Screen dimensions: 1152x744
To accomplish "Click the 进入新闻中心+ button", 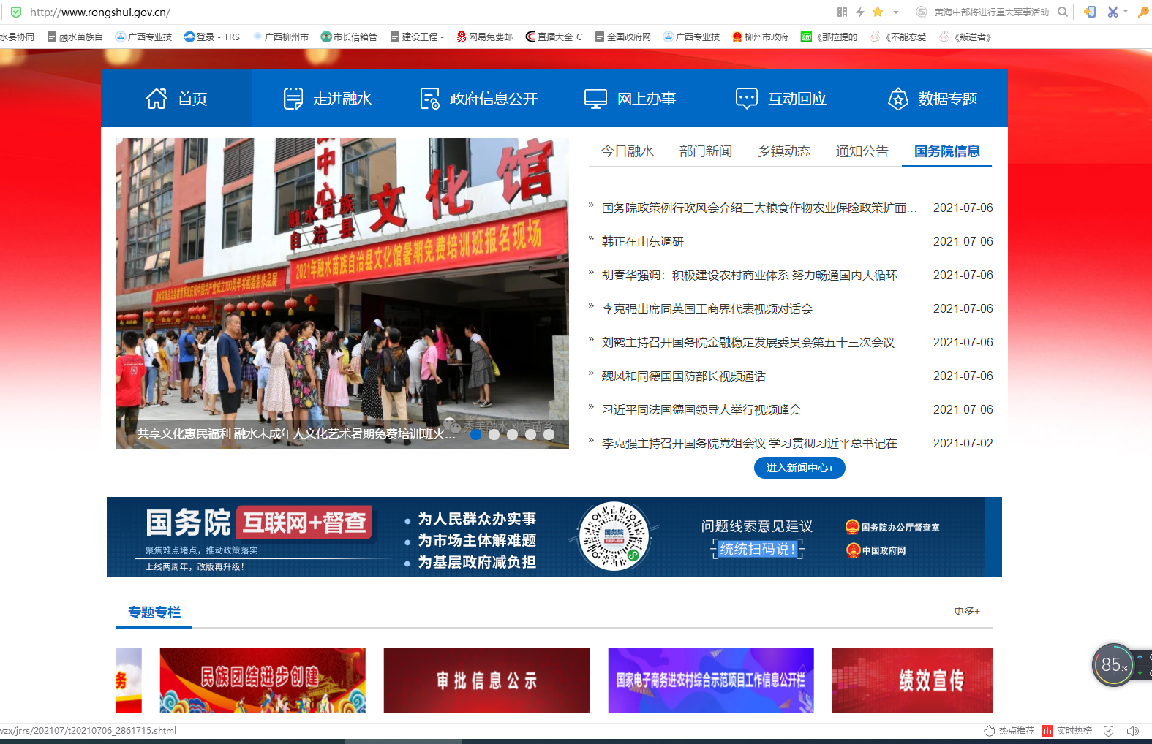I will point(799,468).
